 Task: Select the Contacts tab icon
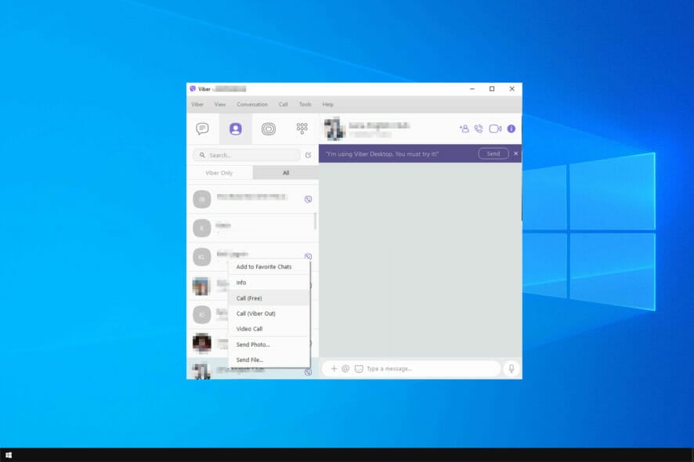point(236,128)
